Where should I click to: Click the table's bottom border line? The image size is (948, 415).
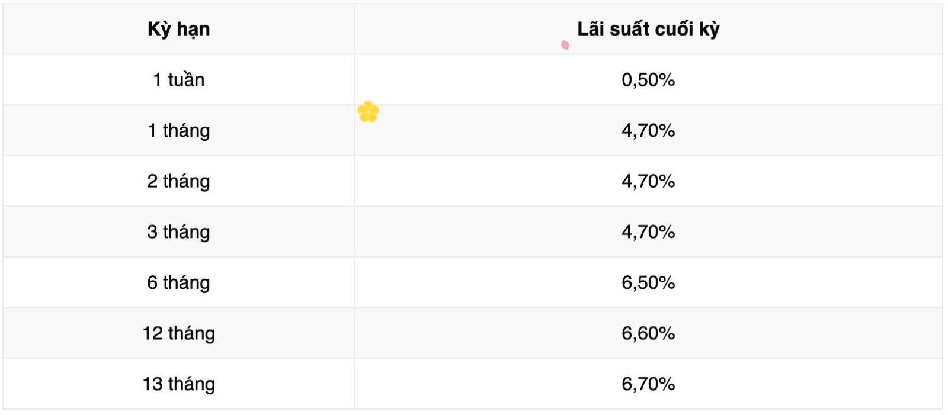pos(474,409)
